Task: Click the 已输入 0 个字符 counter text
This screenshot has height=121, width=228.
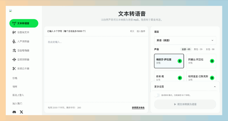Action: [66, 31]
